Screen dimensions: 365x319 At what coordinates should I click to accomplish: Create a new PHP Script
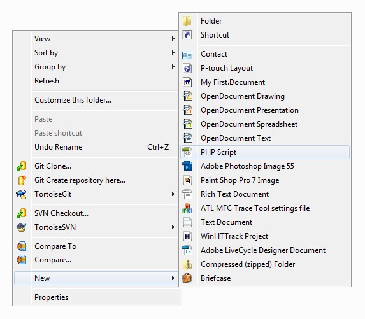click(265, 152)
